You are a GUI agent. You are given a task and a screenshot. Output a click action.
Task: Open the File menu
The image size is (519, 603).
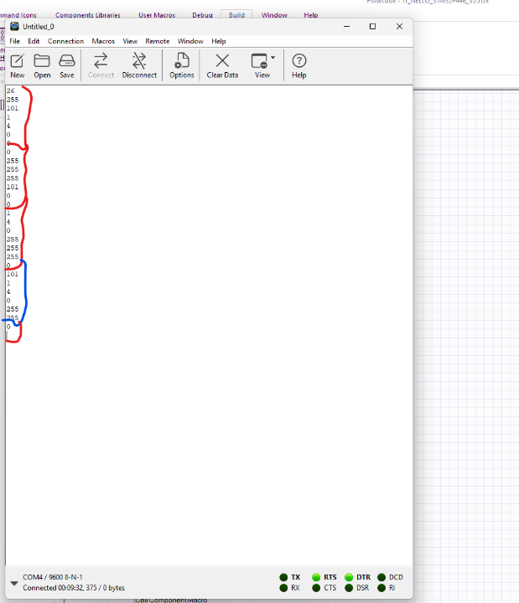(14, 41)
